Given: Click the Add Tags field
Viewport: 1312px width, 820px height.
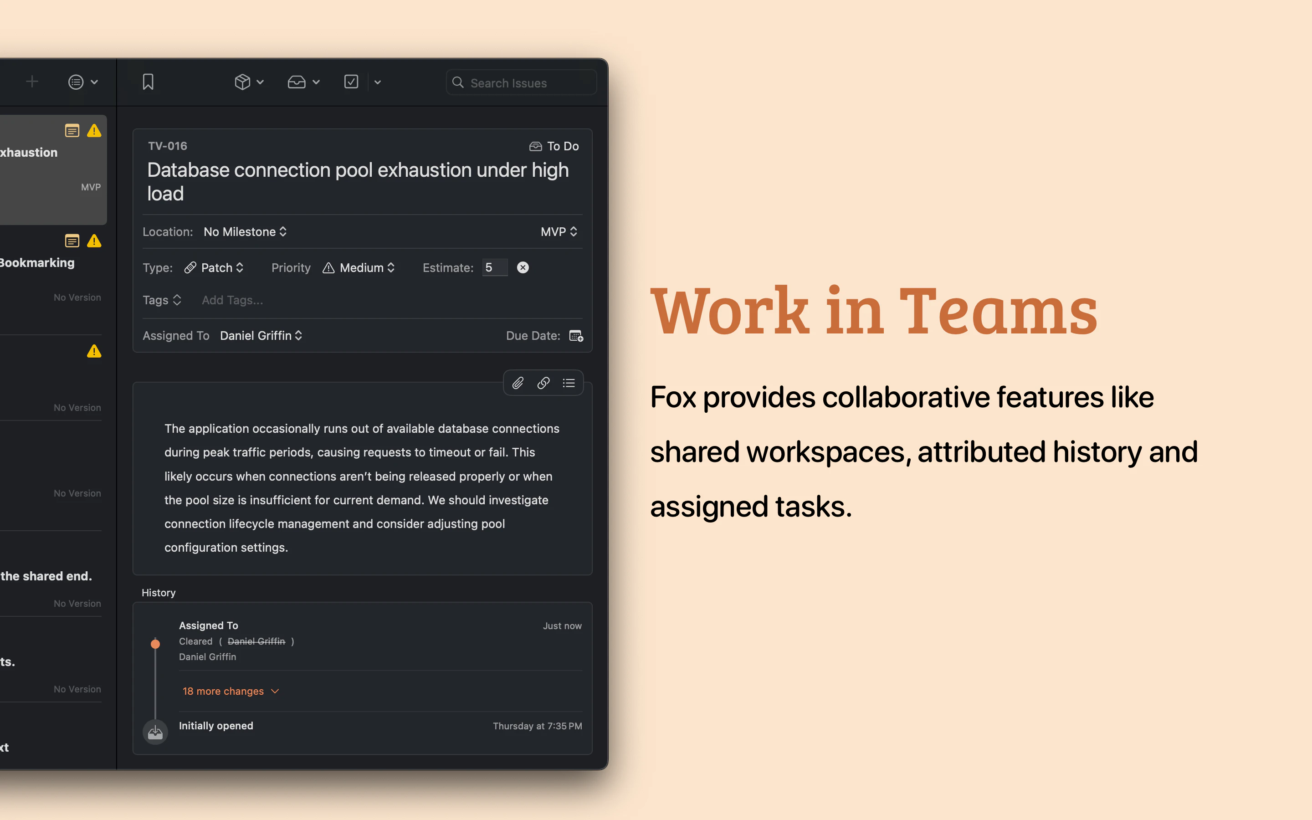Looking at the screenshot, I should coord(233,300).
